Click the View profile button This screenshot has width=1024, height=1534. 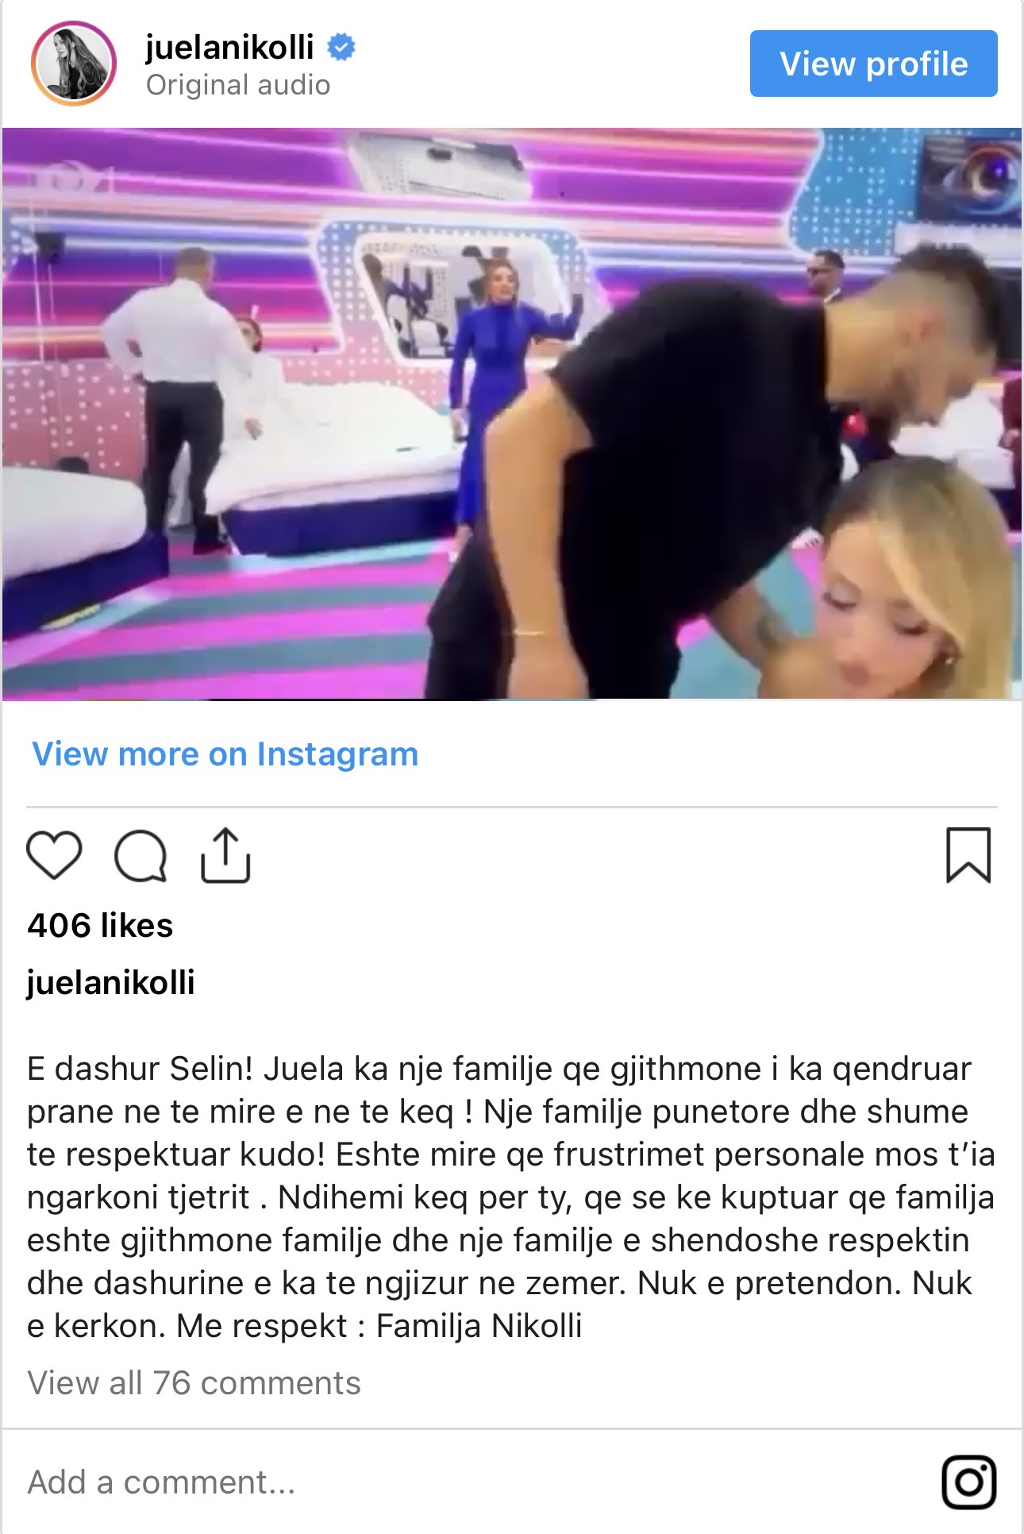873,64
